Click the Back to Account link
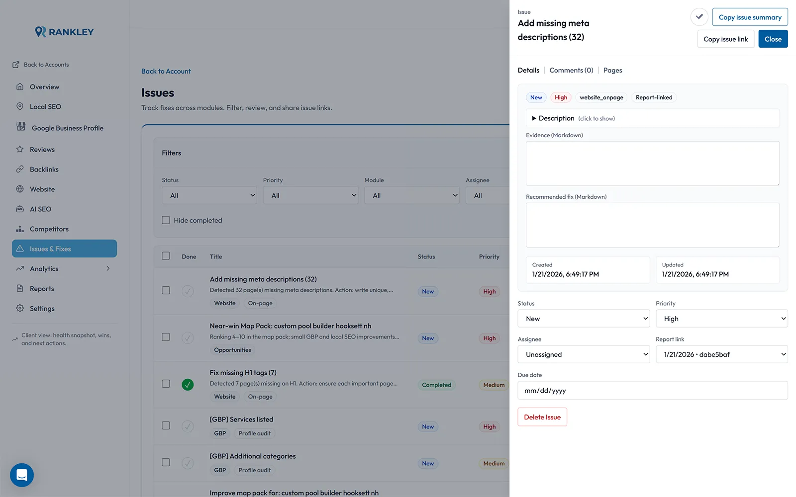This screenshot has height=497, width=796. [166, 71]
